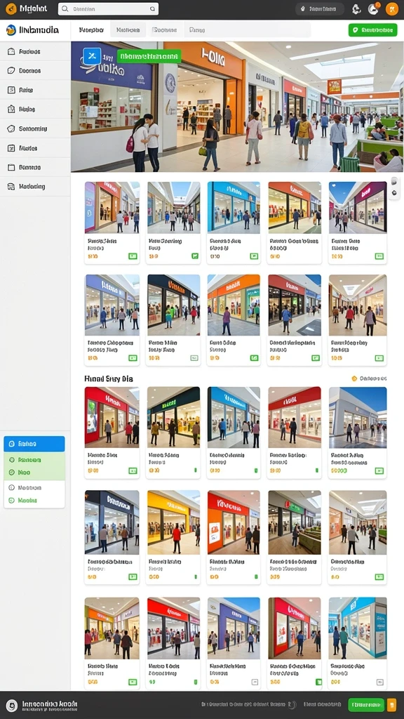Viewport: 404px width, 719px height.
Task: Click the orange square icon in bottom bar
Action: coord(391,704)
